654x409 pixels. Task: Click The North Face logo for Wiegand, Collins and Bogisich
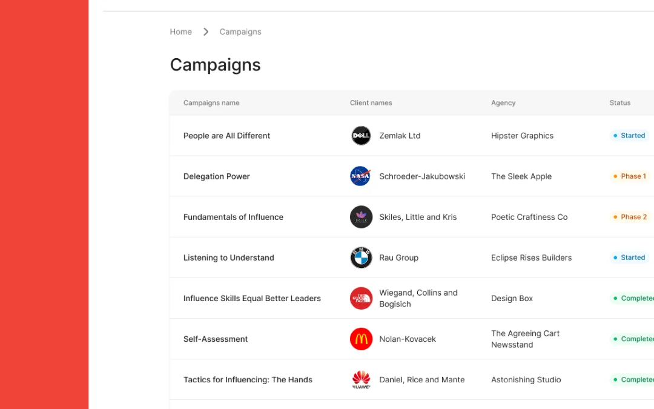(361, 298)
